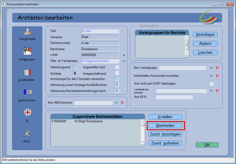Viewport: 236px width, 164px height.
Task: Delete Landesärztekammer value with red X
Action: 217,91
